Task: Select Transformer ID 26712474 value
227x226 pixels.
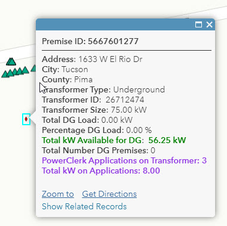Action: 125,100
